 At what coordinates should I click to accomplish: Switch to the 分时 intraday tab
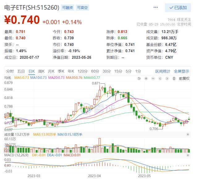(10, 71)
